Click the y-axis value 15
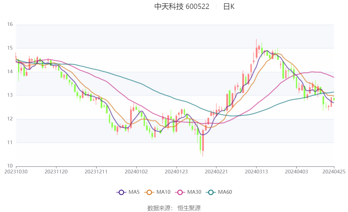Screen dimensions: 348x212 (10, 48)
